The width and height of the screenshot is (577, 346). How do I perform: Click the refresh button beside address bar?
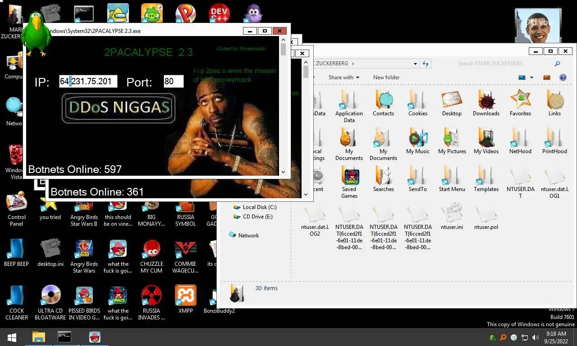pyautogui.click(x=426, y=64)
